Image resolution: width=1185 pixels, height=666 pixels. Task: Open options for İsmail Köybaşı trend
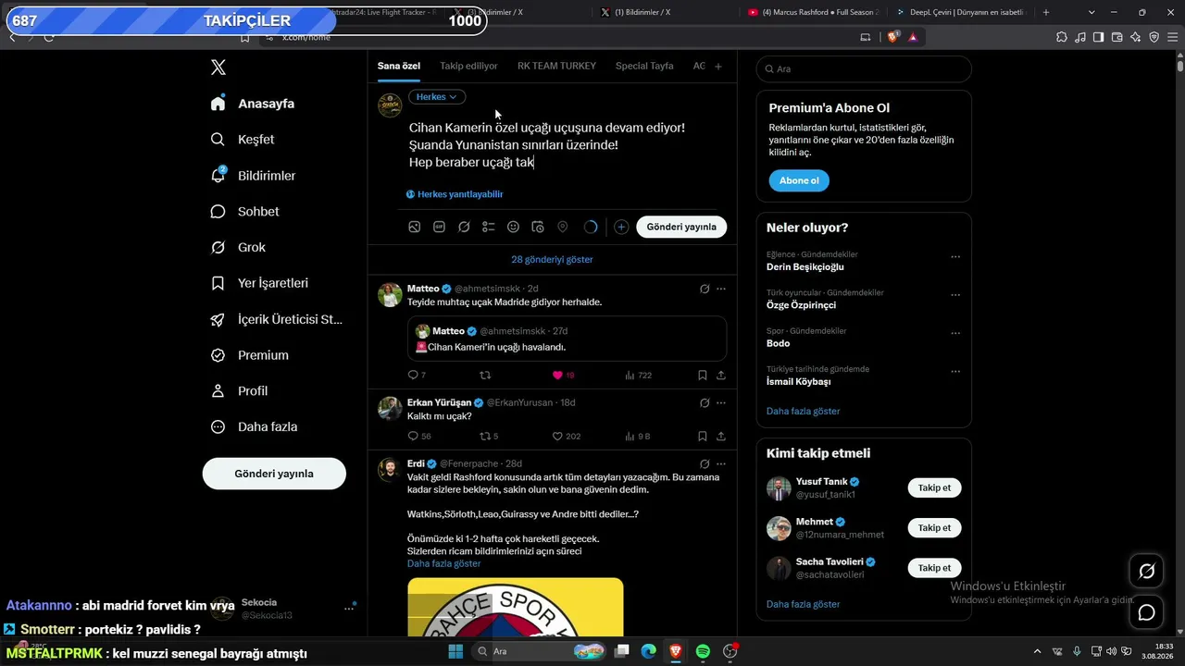pos(955,372)
